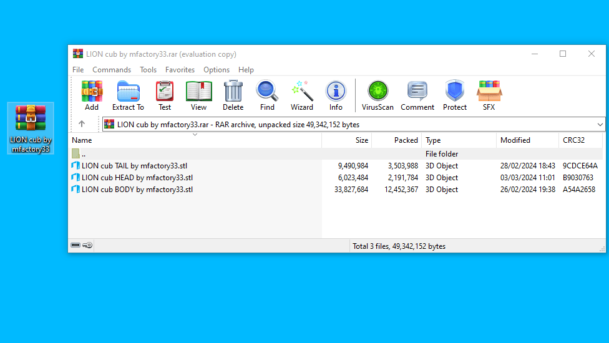The image size is (609, 343).
Task: Minimize the WinRAR window
Action: coord(535,54)
